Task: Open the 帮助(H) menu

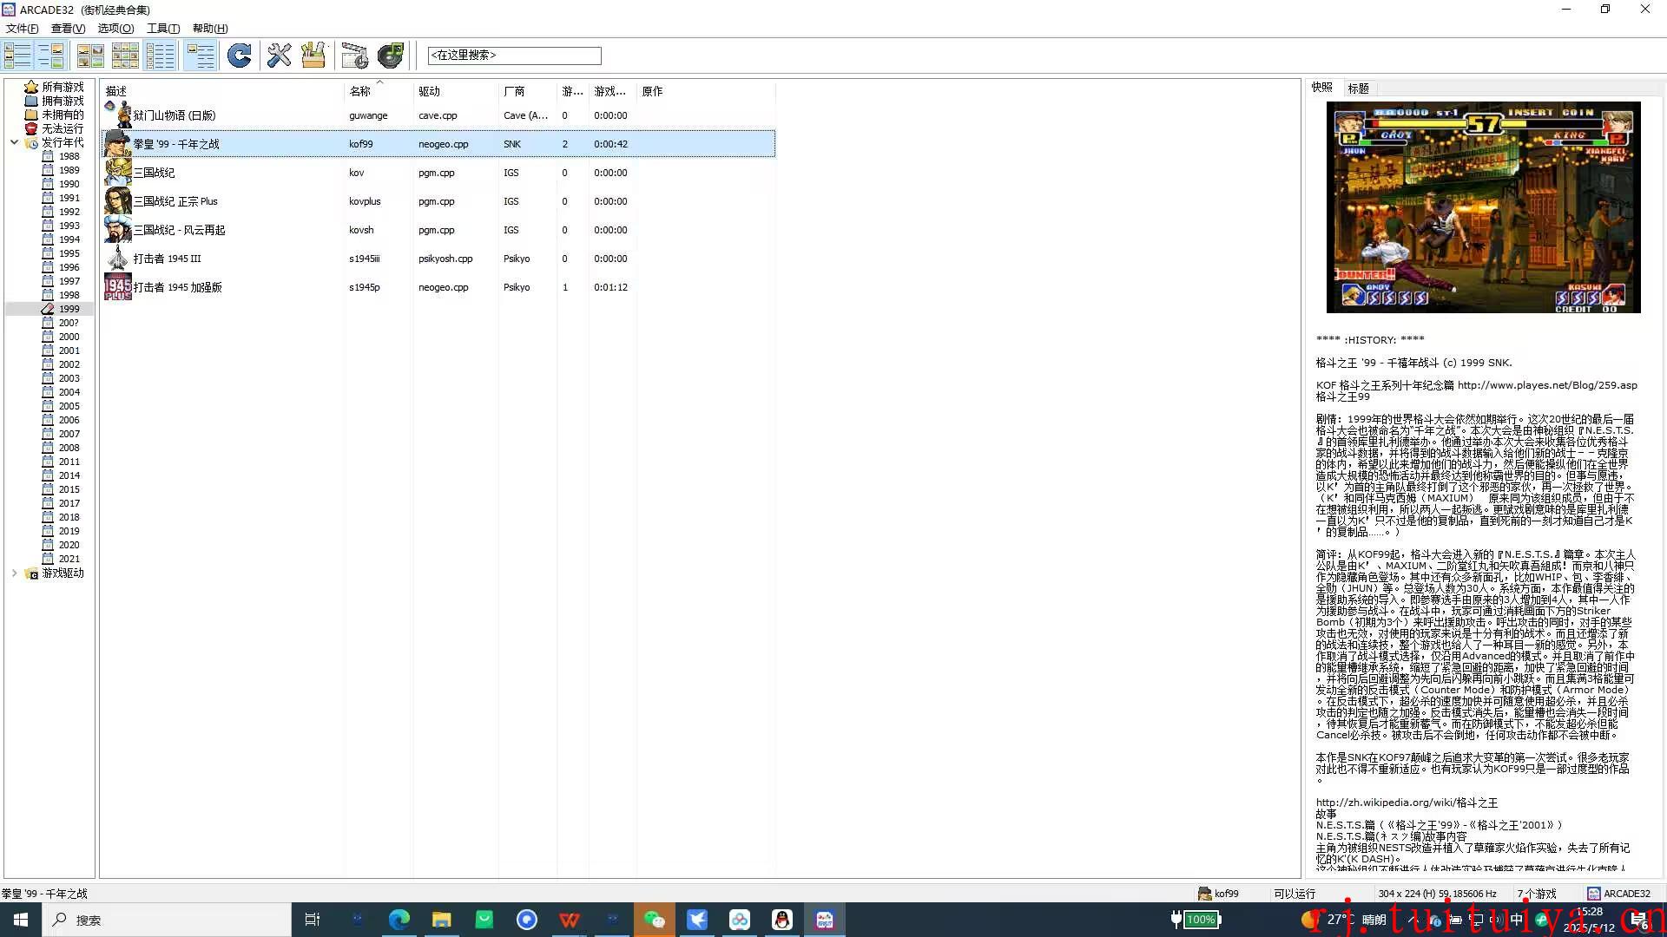Action: [x=210, y=28]
